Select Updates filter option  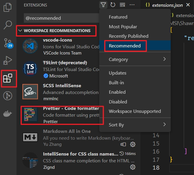coord(135,73)
